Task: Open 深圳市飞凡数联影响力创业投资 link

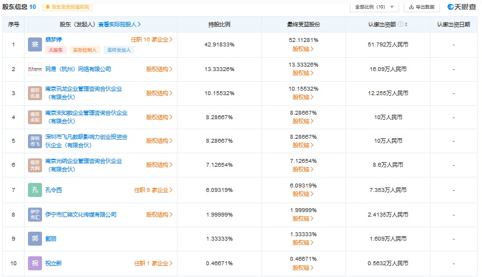Action: (x=86, y=141)
